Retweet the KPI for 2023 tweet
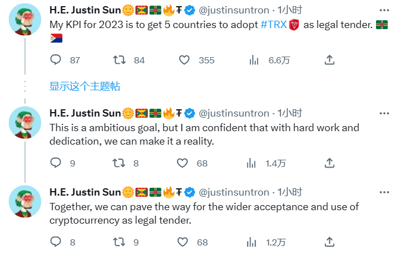 pos(119,60)
